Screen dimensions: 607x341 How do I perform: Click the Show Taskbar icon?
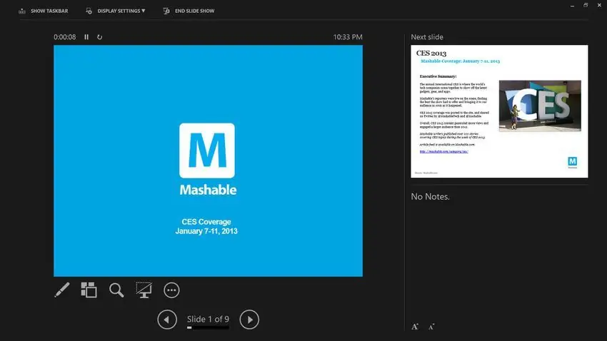(x=22, y=11)
